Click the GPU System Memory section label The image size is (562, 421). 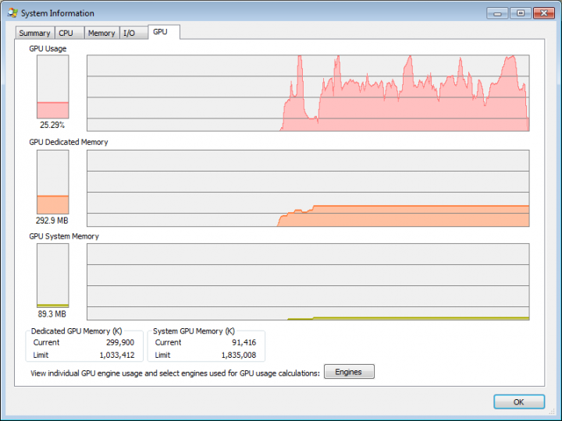[64, 236]
